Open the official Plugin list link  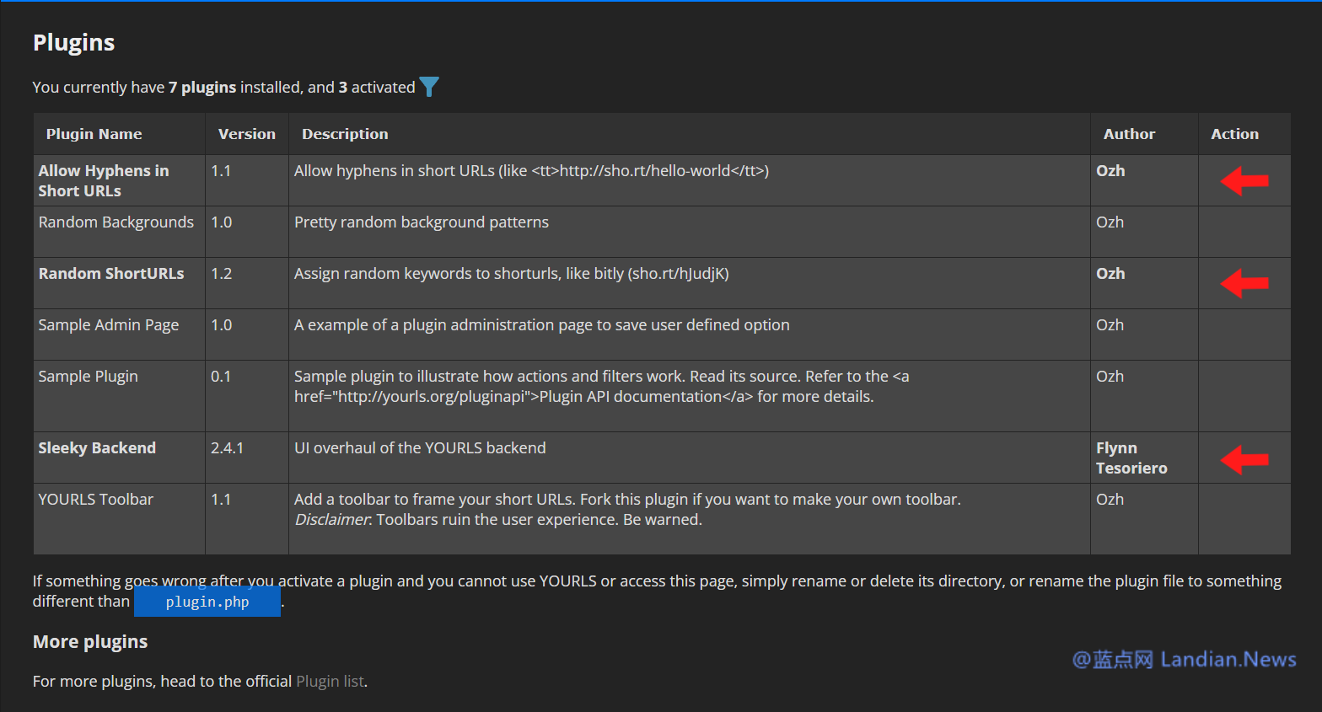pos(330,681)
